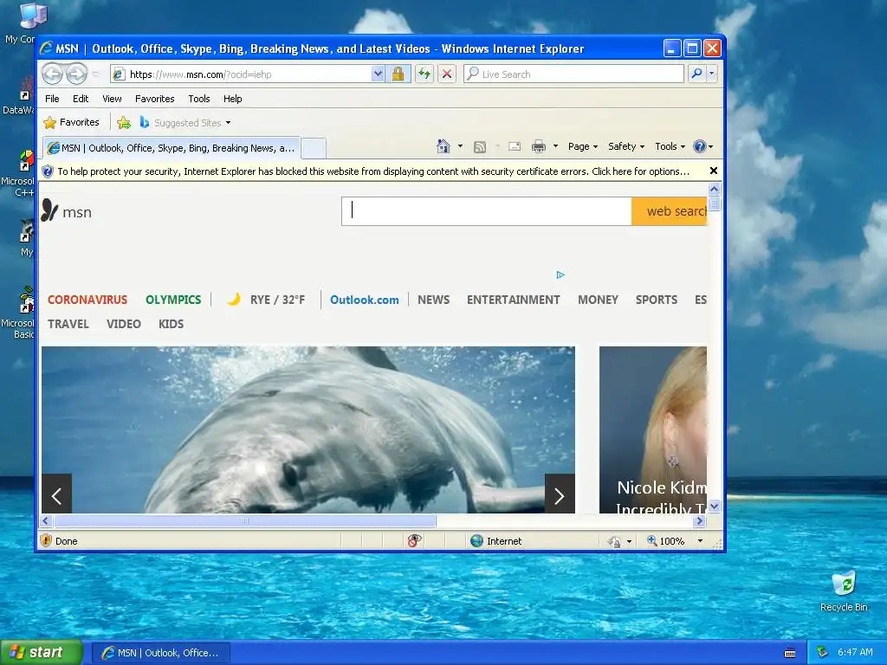Click the next slide arrow on carousel
Screen dimensions: 887x665
point(560,494)
